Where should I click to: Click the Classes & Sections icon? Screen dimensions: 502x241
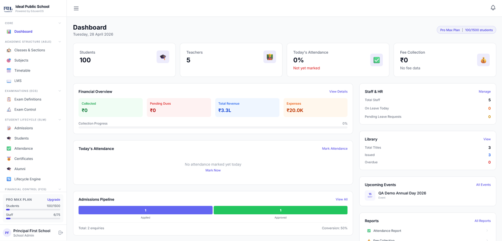point(9,50)
